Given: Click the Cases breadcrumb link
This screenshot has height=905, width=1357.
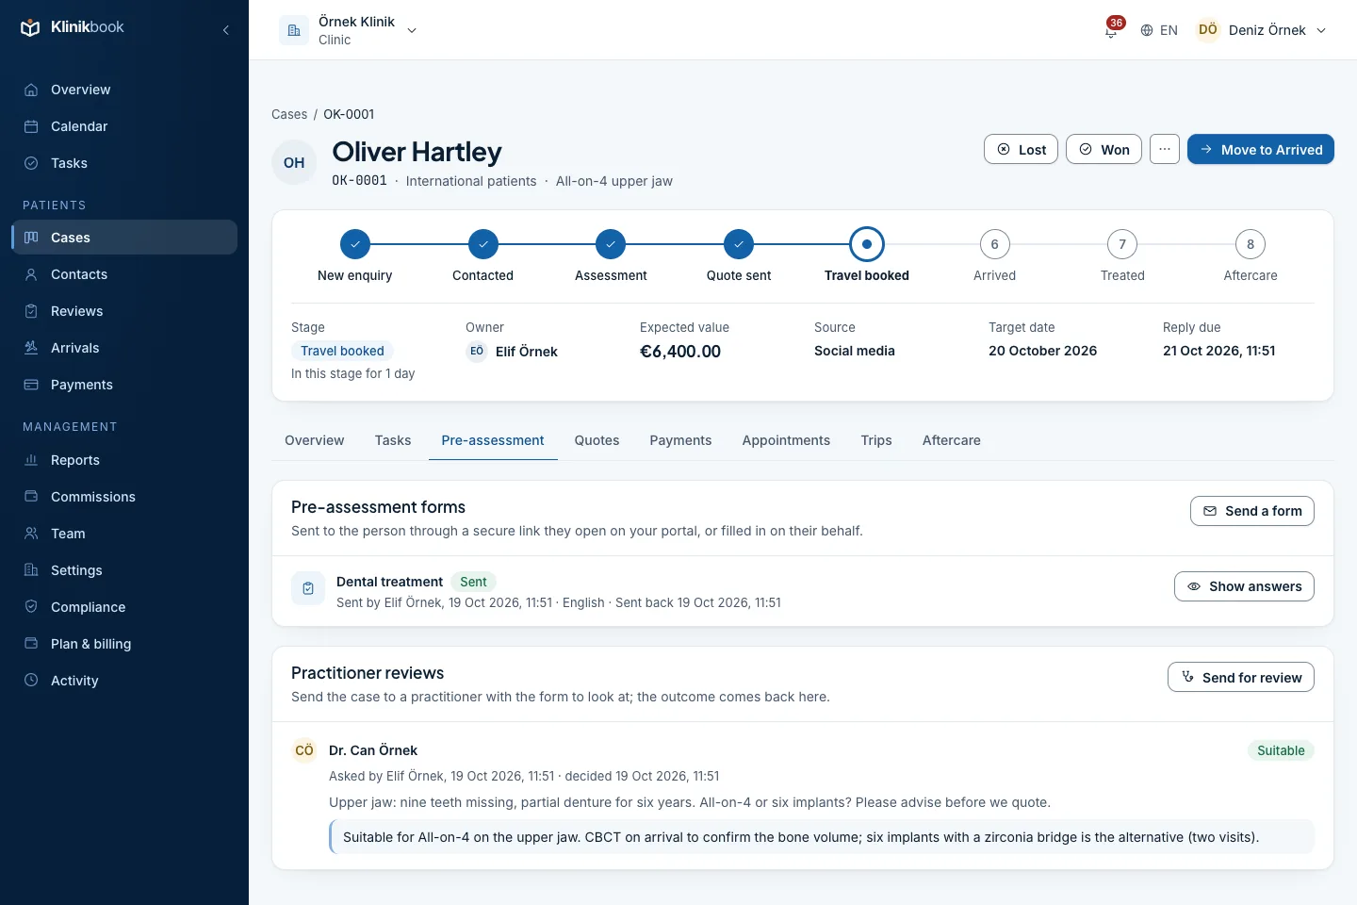Looking at the screenshot, I should [289, 114].
